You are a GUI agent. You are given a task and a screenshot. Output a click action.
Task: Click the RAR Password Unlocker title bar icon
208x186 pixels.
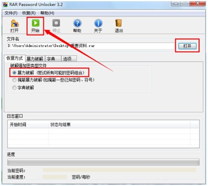coord(5,5)
